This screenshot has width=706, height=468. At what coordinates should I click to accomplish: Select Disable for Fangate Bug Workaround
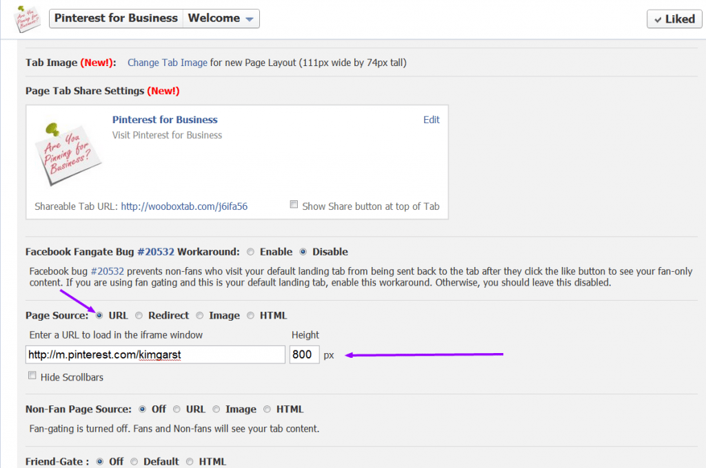pyautogui.click(x=303, y=252)
